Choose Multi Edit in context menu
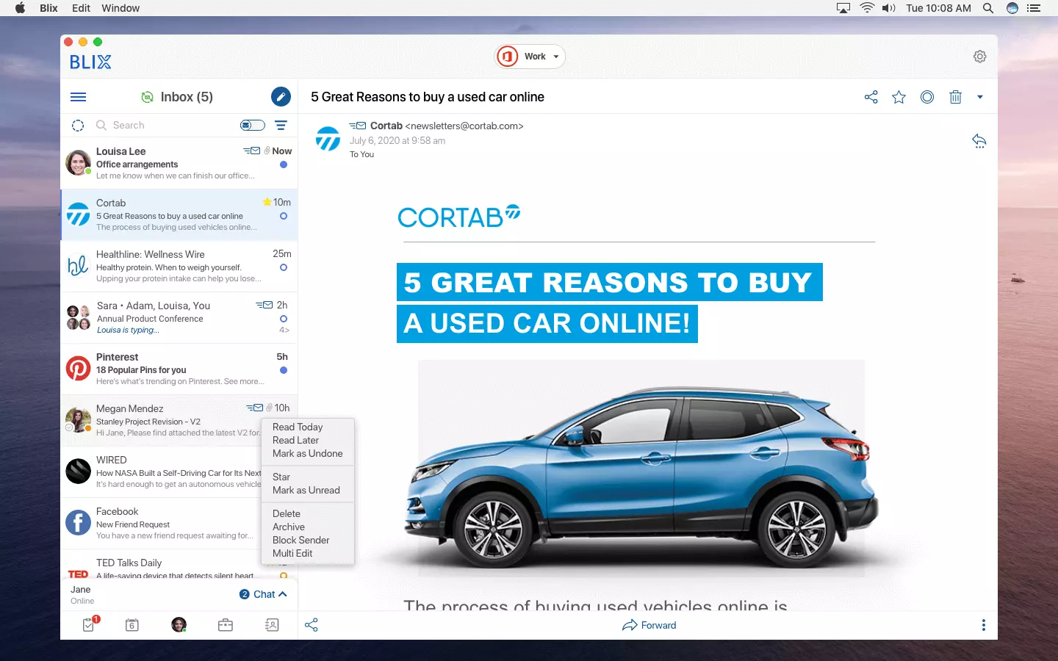 [292, 553]
